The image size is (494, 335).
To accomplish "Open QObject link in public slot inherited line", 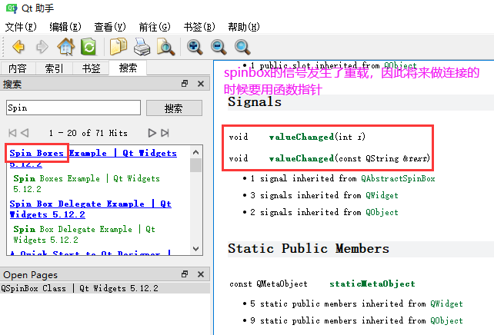I will click(x=400, y=66).
